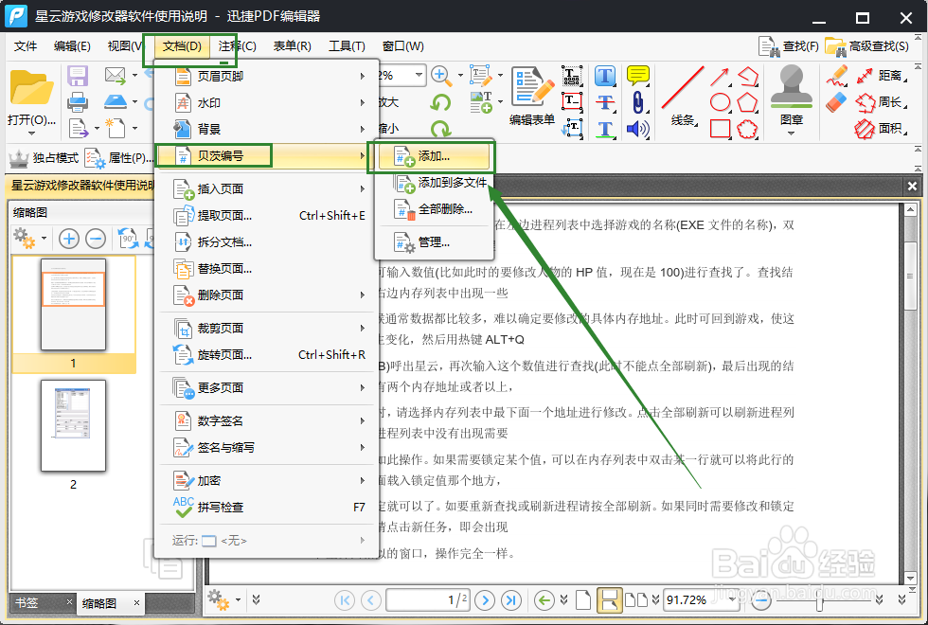Expand the 图章 stamp options arrow

coord(792,134)
